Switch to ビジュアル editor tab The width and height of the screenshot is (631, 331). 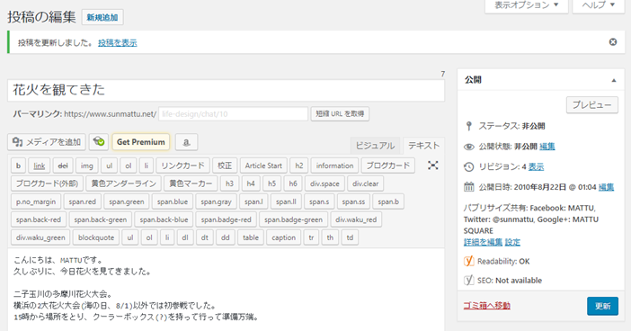coord(375,146)
